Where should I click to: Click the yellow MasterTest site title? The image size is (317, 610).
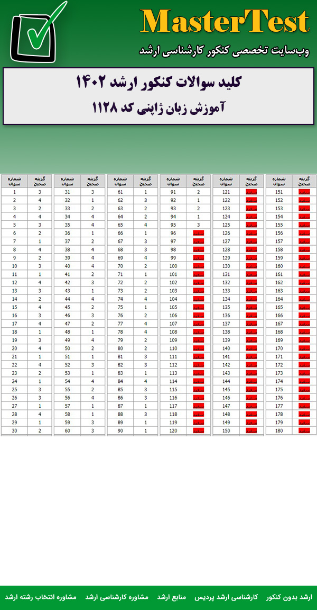(225, 22)
